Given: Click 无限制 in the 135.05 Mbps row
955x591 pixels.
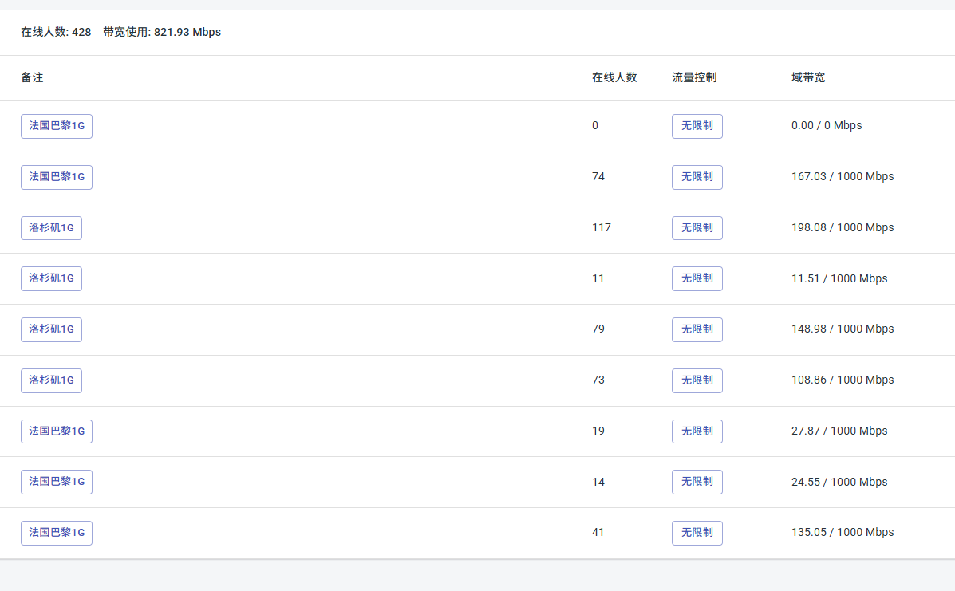Looking at the screenshot, I should pyautogui.click(x=697, y=533).
